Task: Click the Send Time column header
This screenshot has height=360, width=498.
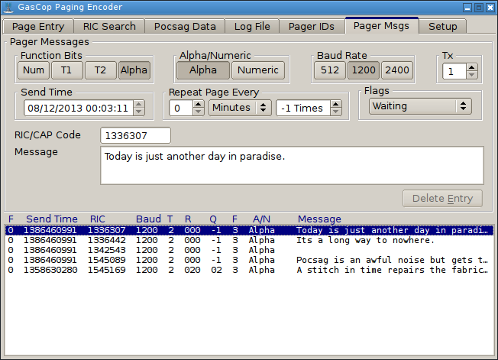Action: click(52, 219)
